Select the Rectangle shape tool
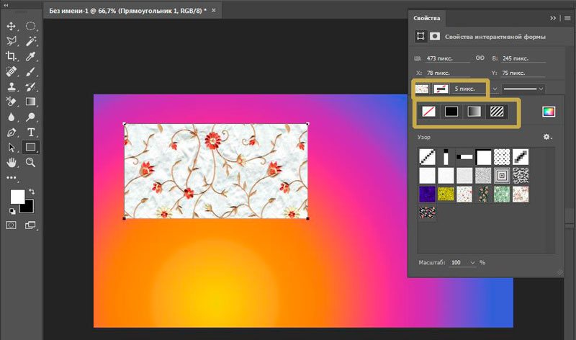Viewport: 576px width, 340px height. [x=30, y=148]
